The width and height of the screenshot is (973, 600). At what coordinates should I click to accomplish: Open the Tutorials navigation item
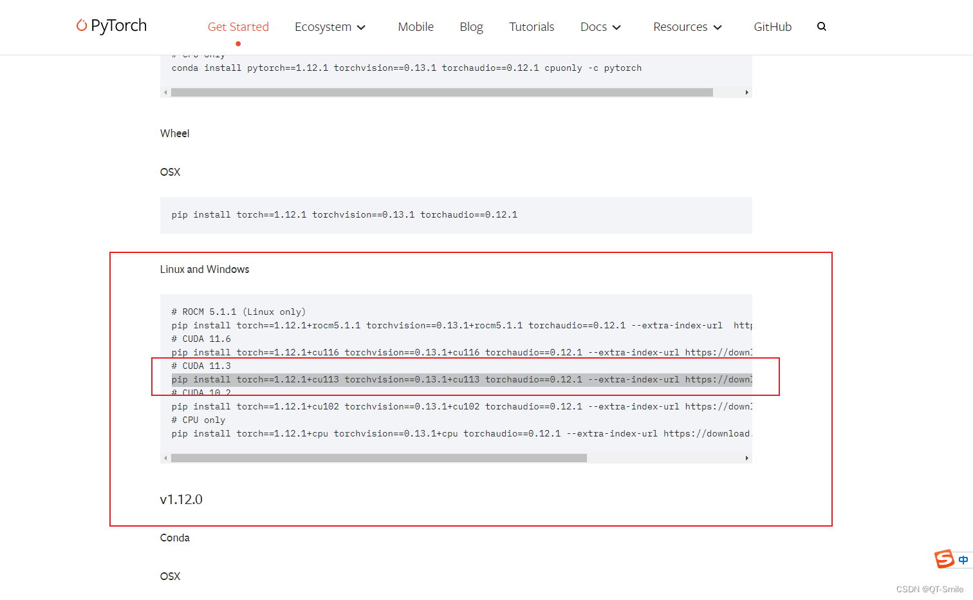[x=532, y=26]
